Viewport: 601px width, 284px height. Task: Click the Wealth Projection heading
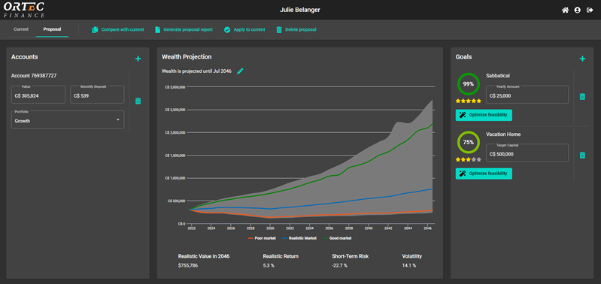187,56
